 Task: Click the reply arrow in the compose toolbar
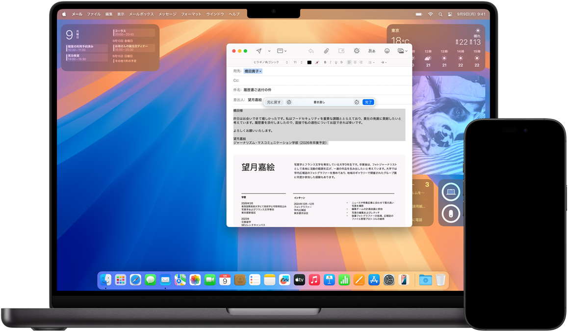(x=311, y=51)
